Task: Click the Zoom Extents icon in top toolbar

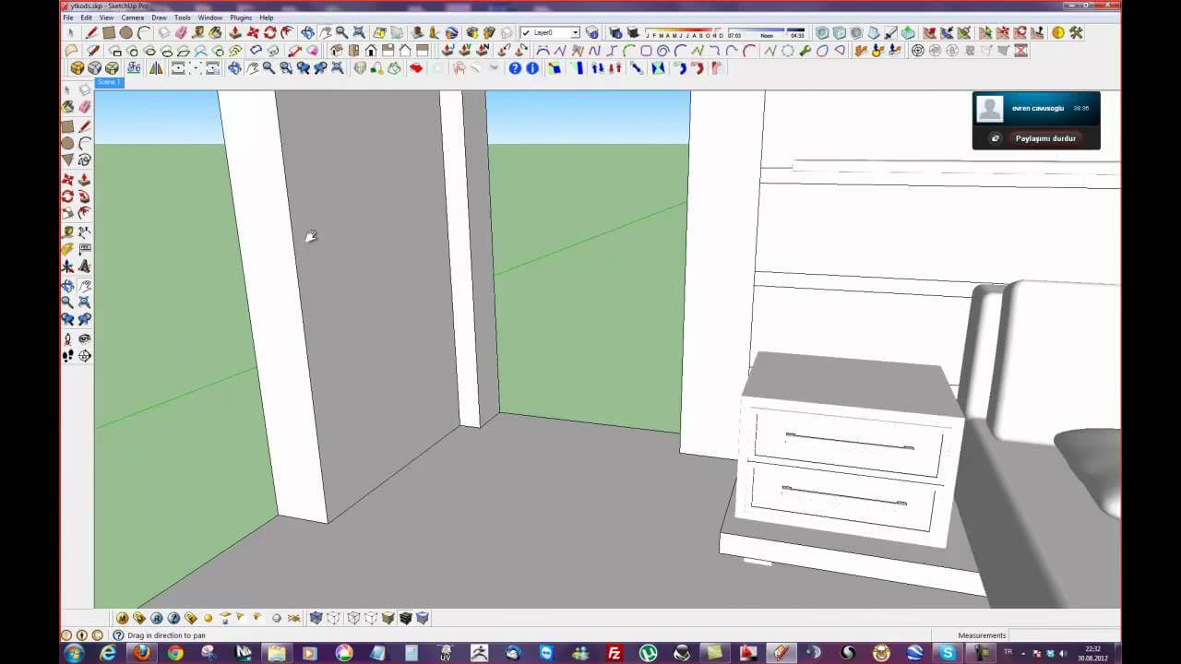Action: pyautogui.click(x=359, y=33)
